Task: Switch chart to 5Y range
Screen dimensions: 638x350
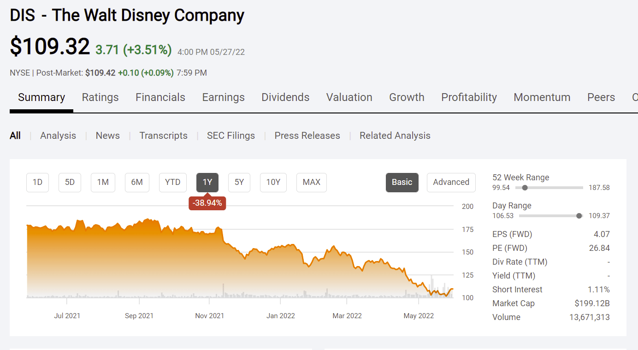Action: pos(239,182)
